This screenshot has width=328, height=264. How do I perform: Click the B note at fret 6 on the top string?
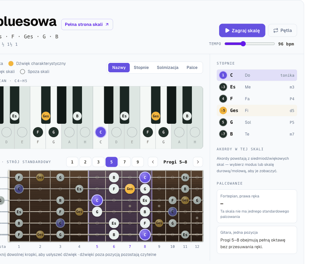coord(114,178)
